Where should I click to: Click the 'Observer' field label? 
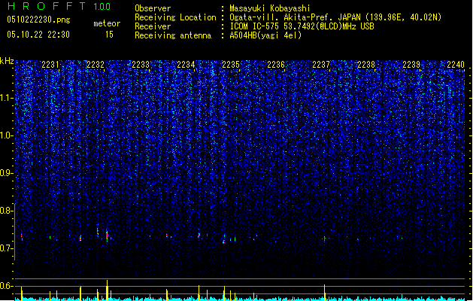[x=153, y=8]
